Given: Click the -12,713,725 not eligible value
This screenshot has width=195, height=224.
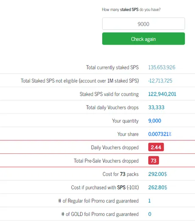Looking at the screenshot, I should 160,81.
